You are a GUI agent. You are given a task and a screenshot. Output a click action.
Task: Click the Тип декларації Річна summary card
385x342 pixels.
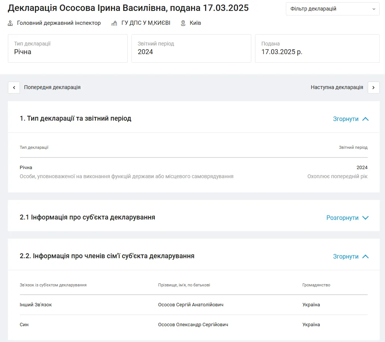(x=68, y=48)
